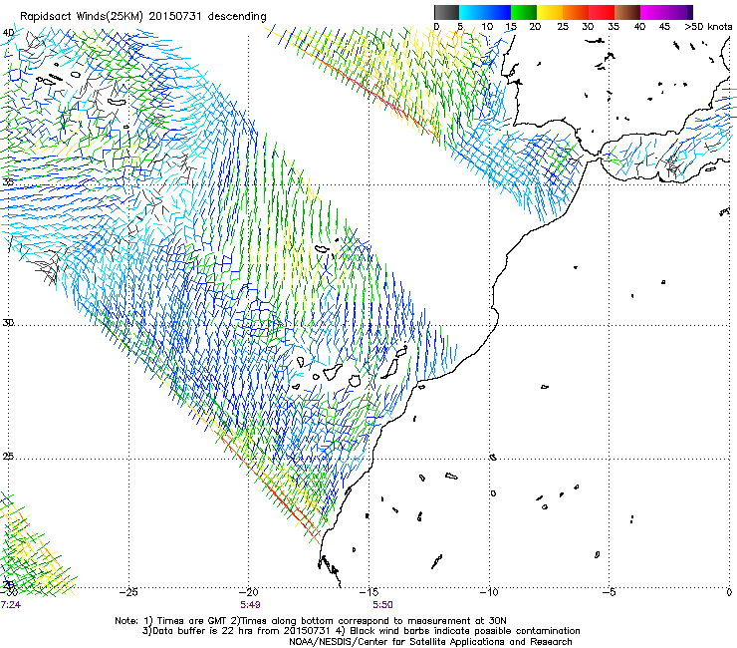This screenshot has height=648, width=737.
Task: Click the latitude label '25' on left axis
Action: pos(8,457)
